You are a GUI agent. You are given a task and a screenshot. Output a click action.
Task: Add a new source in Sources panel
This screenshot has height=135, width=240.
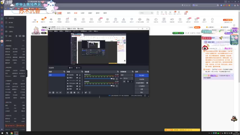tap(68, 92)
